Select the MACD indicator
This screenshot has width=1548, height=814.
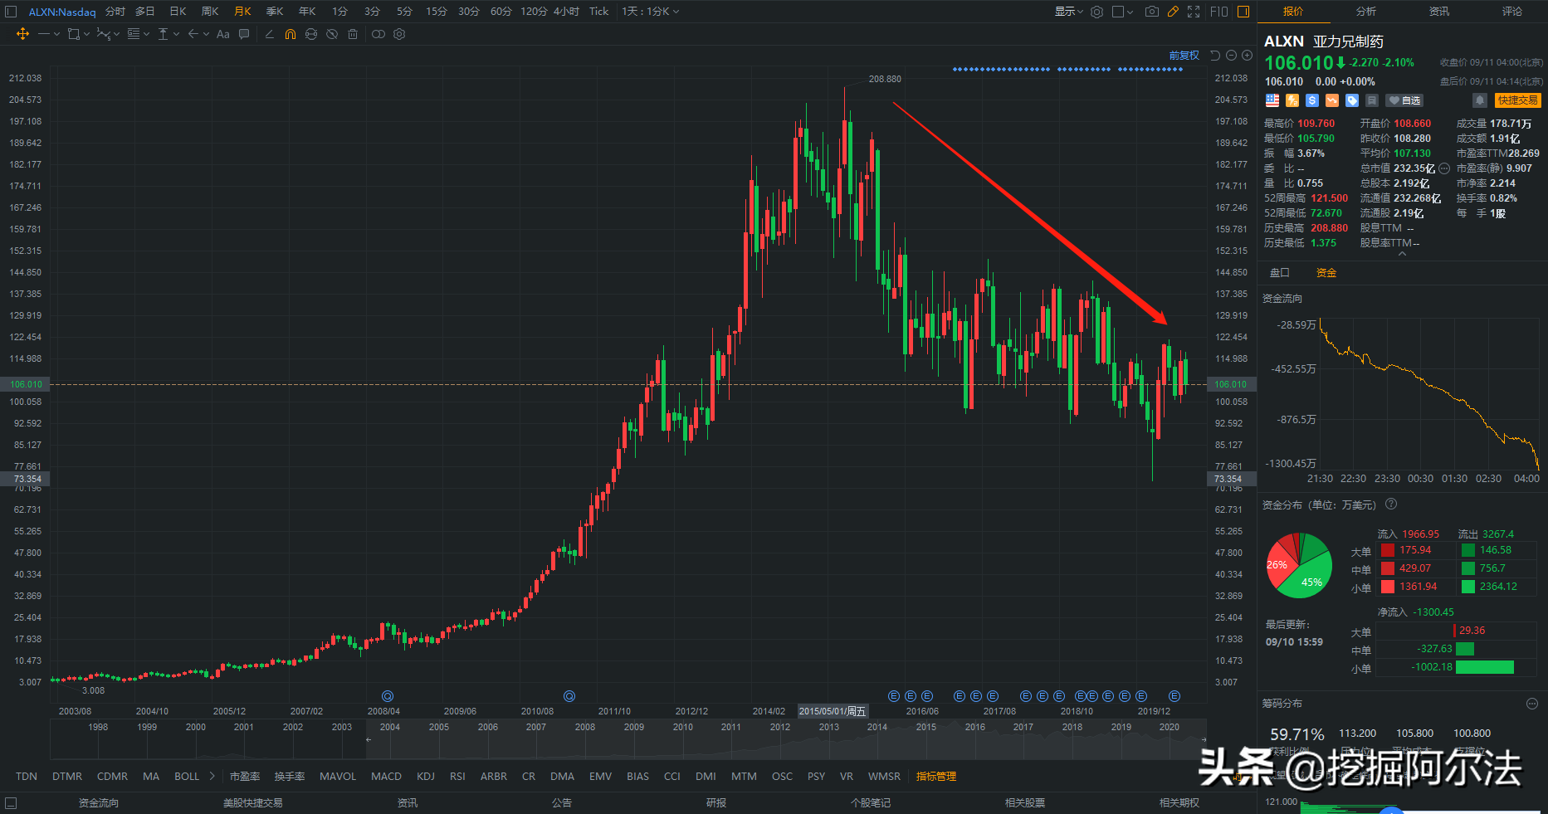point(386,777)
